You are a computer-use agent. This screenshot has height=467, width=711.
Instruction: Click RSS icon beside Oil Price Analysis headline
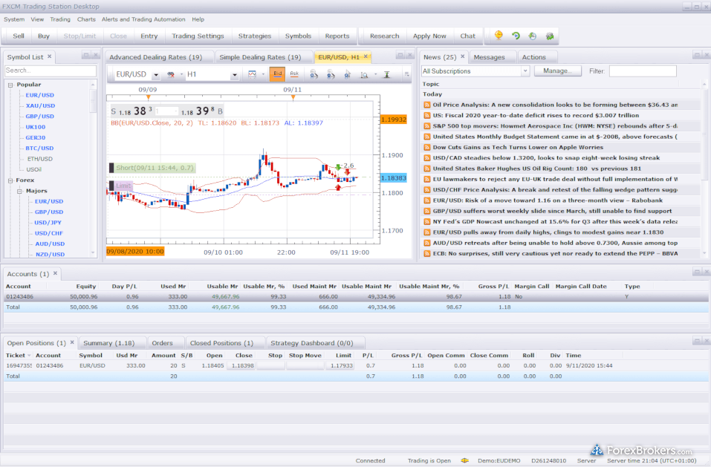tap(426, 105)
